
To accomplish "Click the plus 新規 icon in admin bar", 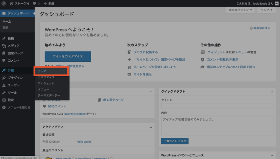I will point(45,3).
